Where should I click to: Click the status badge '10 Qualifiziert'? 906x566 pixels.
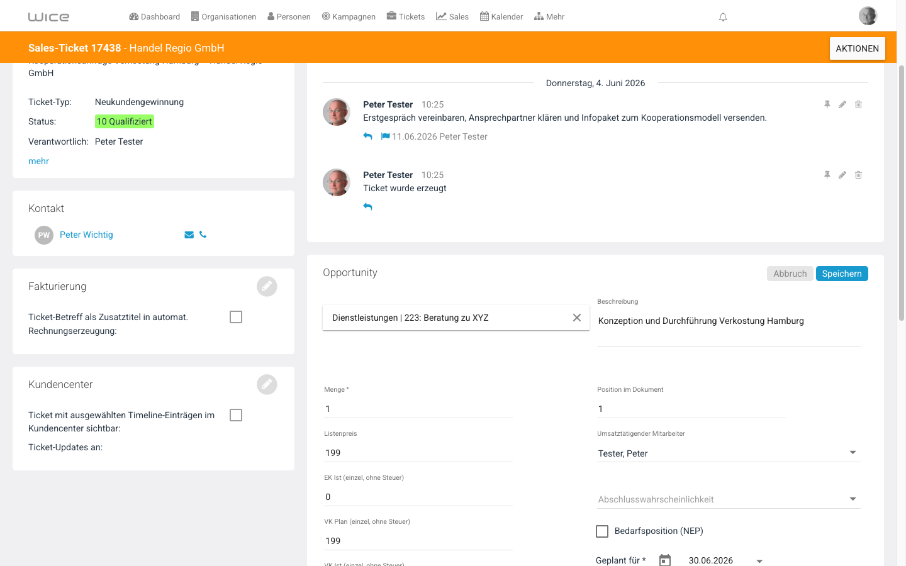click(125, 121)
